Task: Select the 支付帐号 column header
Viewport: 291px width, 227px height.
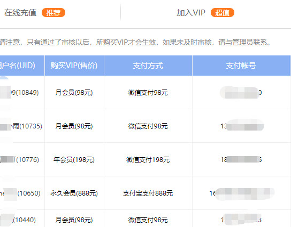Action: [241, 66]
